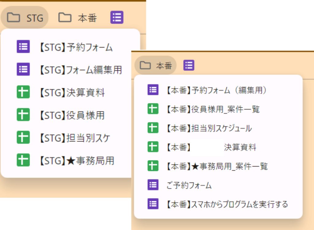Click the green sheets icon beside 【STG】決算資料
This screenshot has width=314, height=230.
tap(23, 92)
